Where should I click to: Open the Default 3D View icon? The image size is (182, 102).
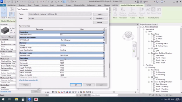click(56, 2)
